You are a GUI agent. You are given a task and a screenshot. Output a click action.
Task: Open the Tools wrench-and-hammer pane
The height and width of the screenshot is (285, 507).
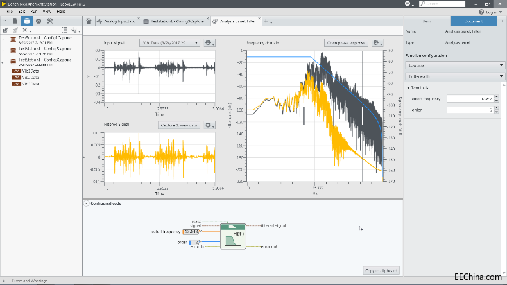click(50, 21)
